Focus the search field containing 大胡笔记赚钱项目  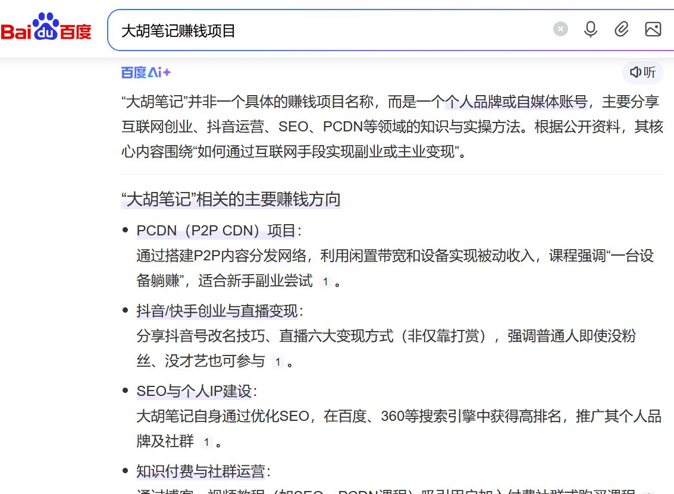pos(327,30)
